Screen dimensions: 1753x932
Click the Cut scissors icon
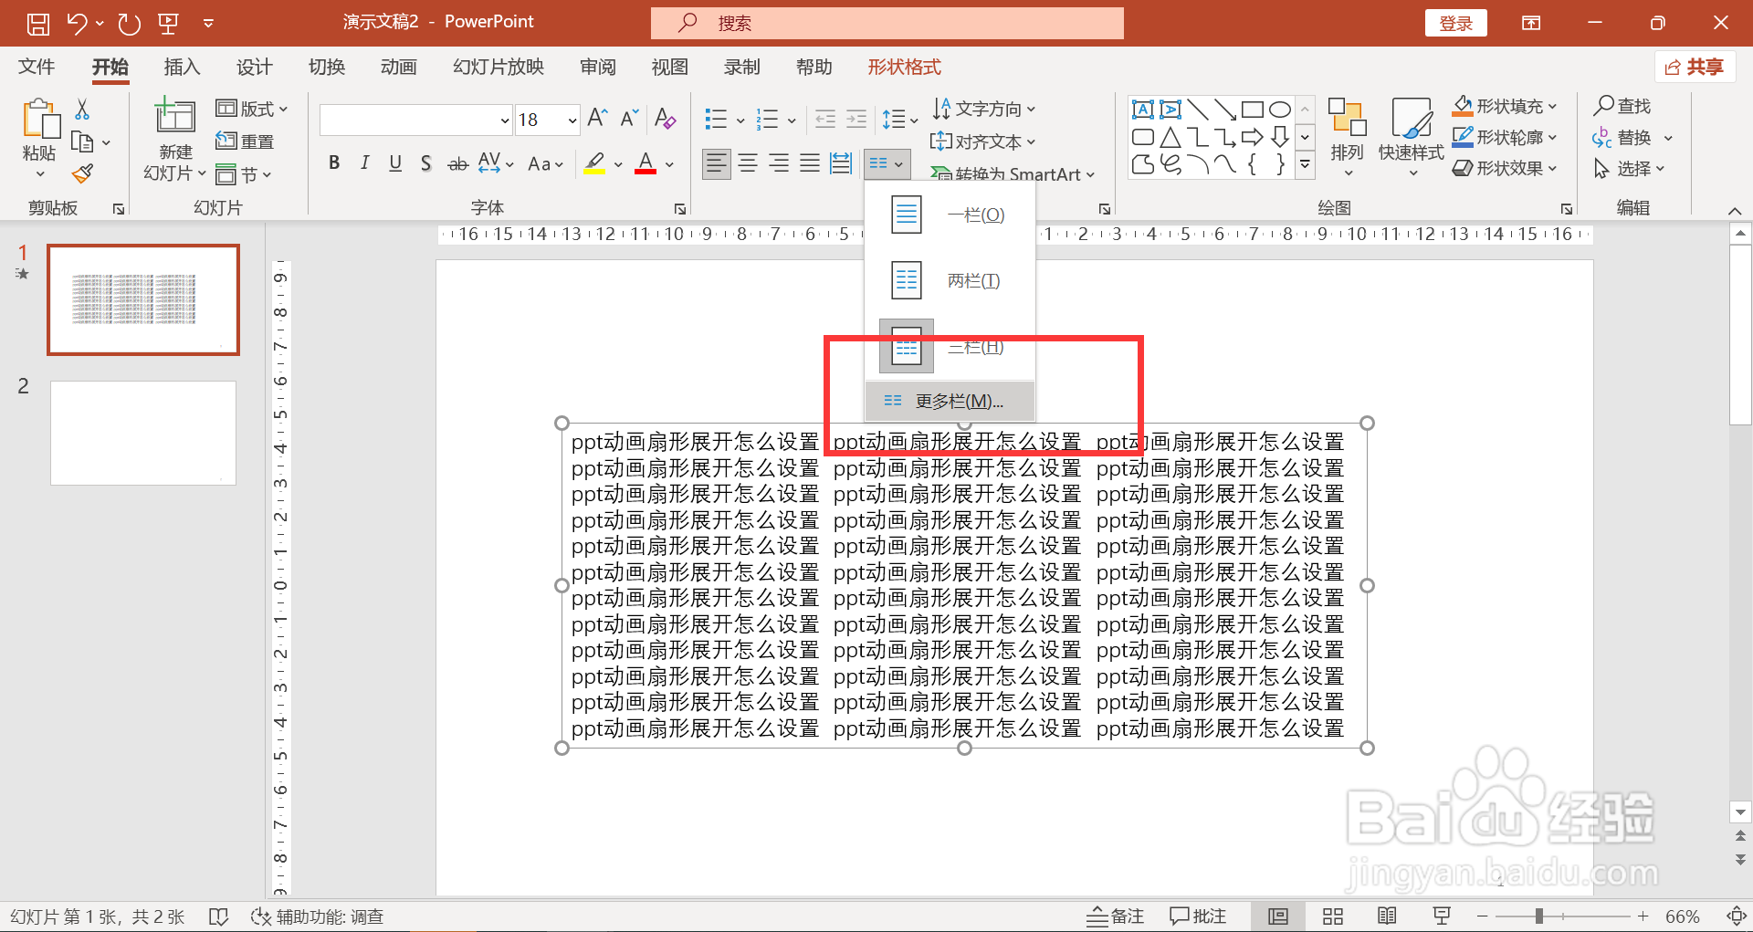(x=82, y=110)
